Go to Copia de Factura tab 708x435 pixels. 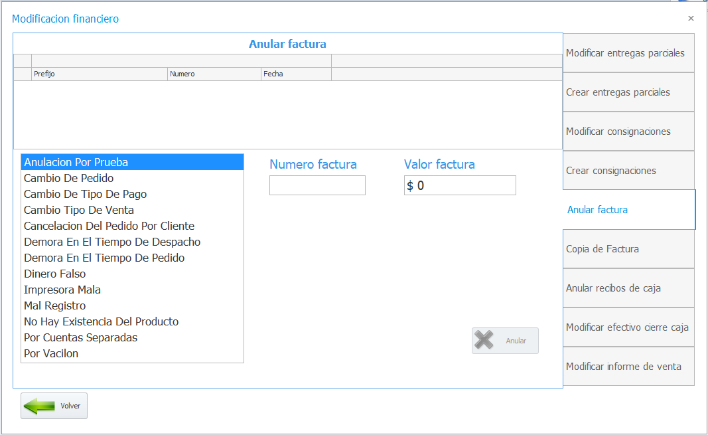[628, 249]
